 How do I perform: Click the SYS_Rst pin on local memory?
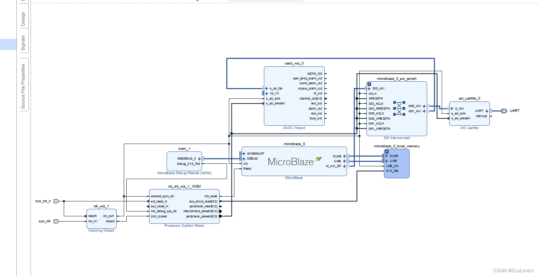(x=392, y=171)
